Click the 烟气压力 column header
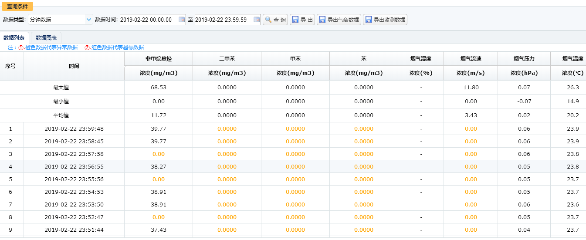Image resolution: width=586 pixels, height=240 pixels. pyautogui.click(x=524, y=59)
